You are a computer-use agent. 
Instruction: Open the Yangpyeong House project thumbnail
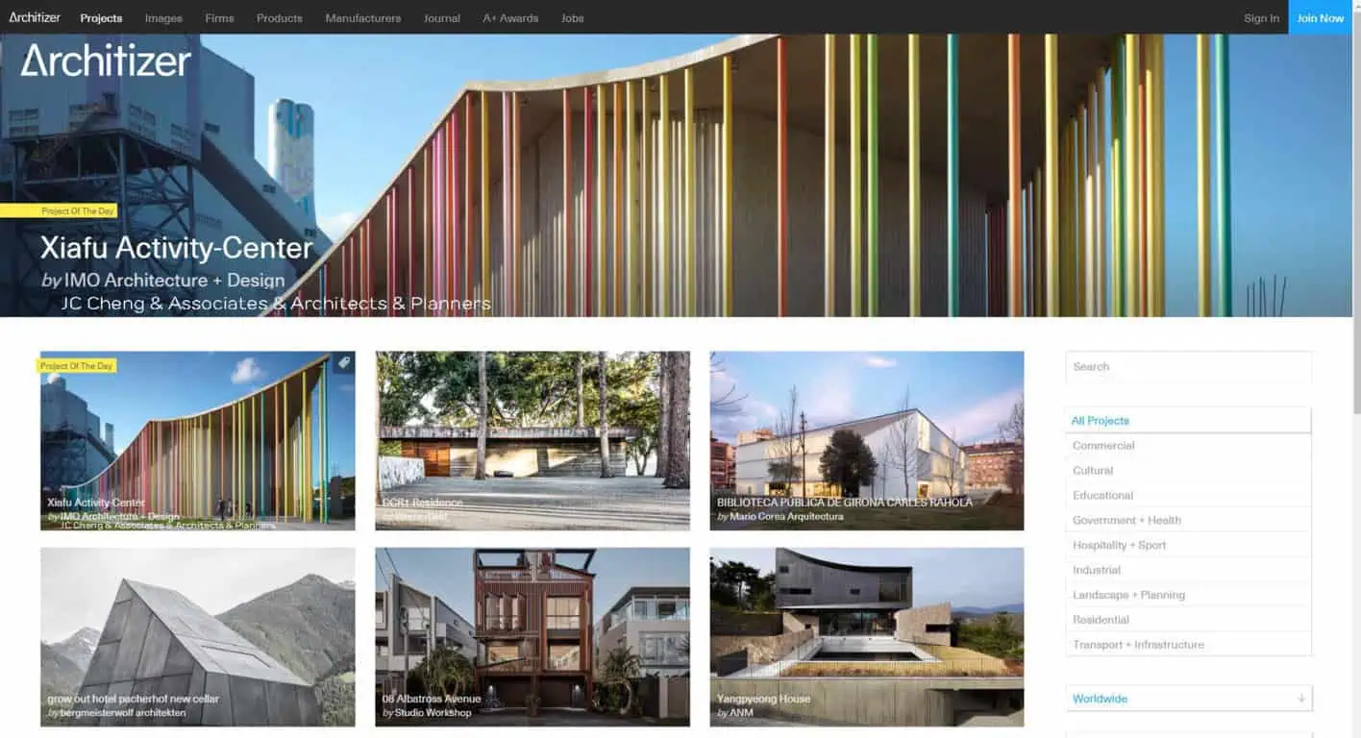(866, 634)
